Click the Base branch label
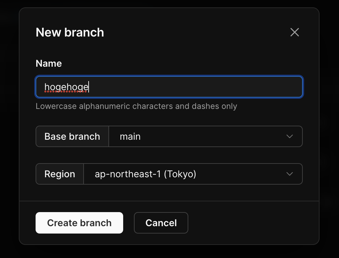 pos(72,137)
